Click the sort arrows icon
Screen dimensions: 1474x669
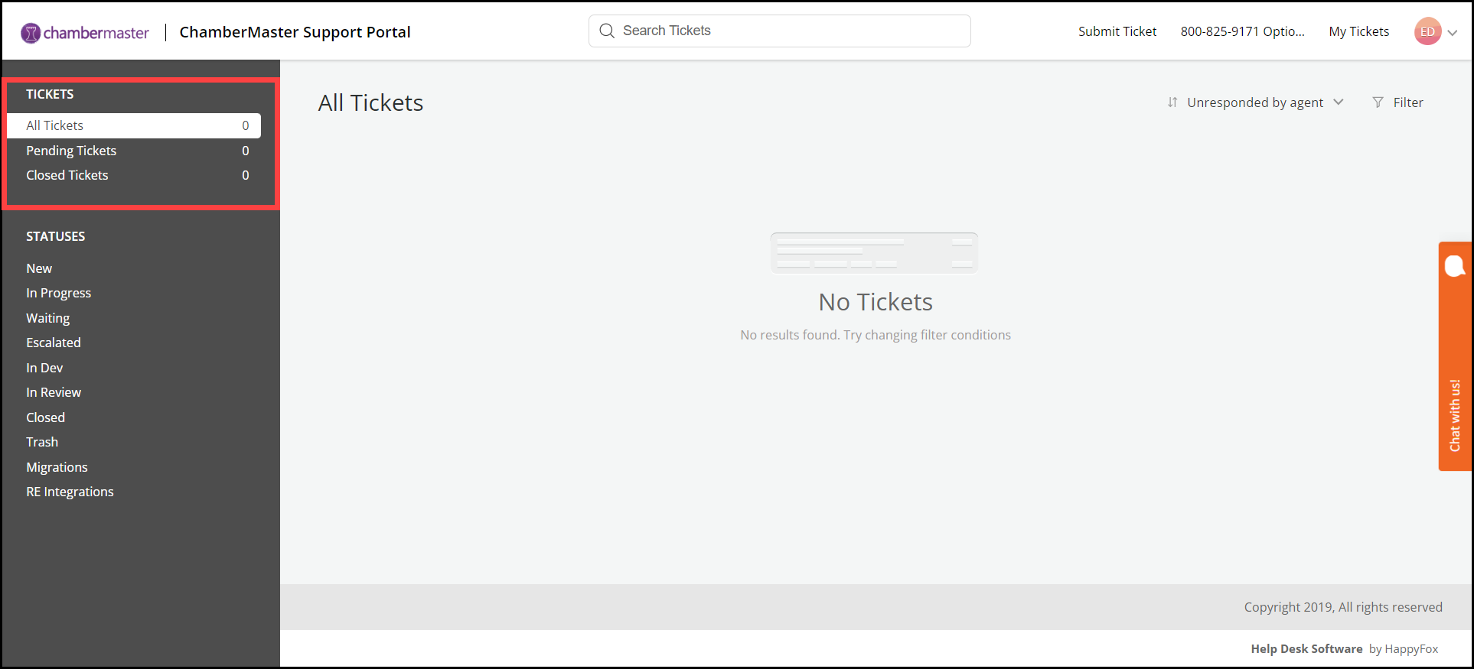[x=1172, y=102]
